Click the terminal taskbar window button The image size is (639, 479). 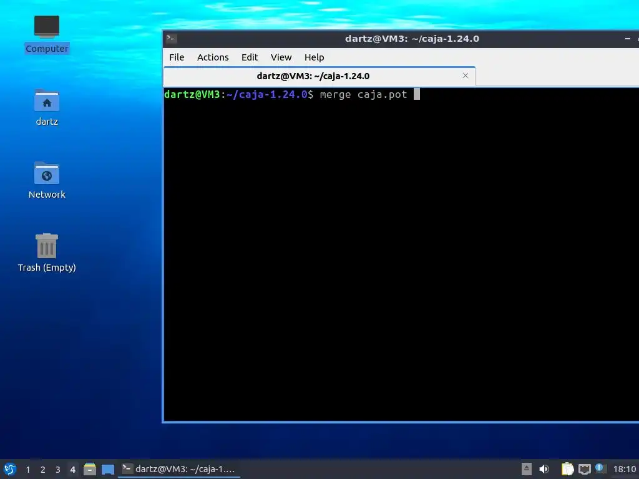click(x=179, y=469)
